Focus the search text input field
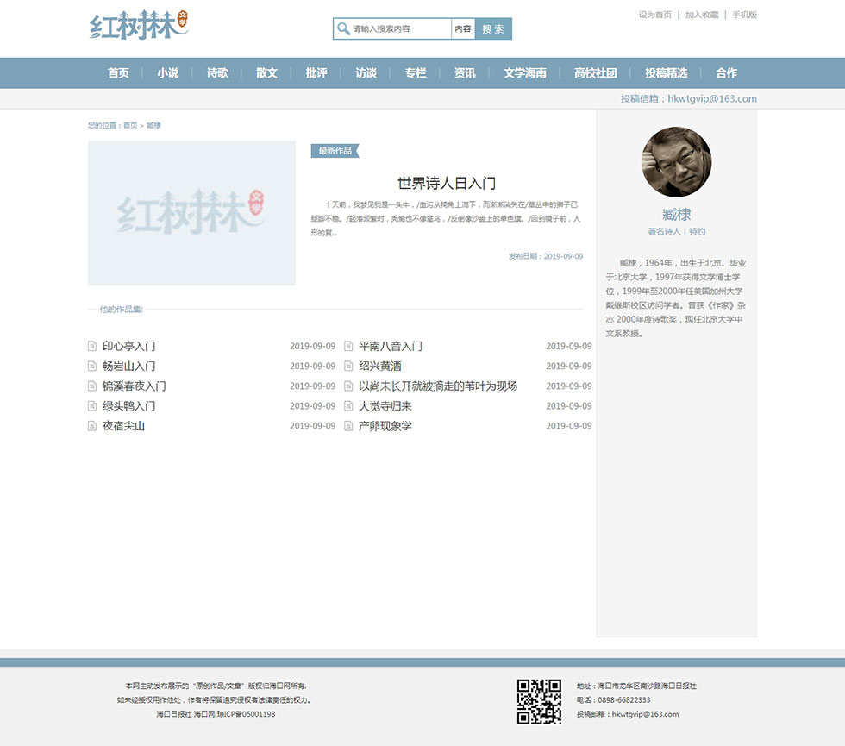The width and height of the screenshot is (845, 746). 399,29
